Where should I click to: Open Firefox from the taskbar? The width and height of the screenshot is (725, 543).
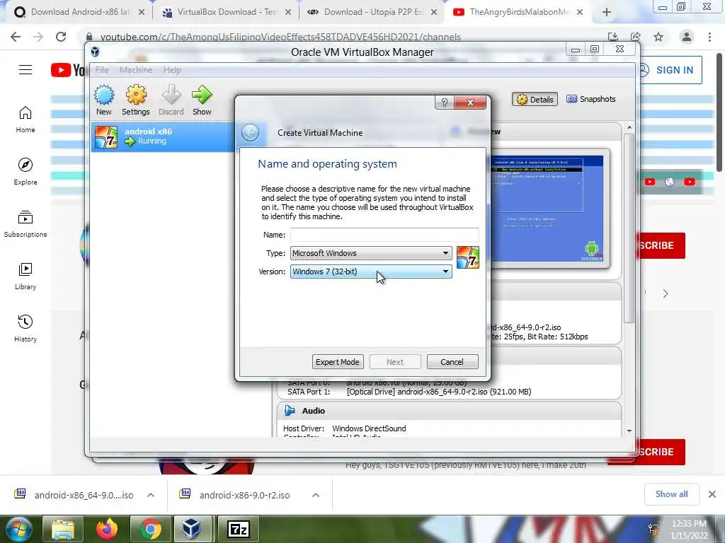pos(107,529)
